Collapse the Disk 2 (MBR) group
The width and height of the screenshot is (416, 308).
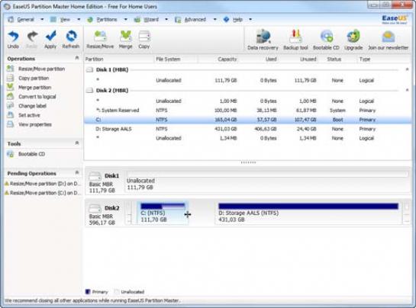tap(407, 90)
